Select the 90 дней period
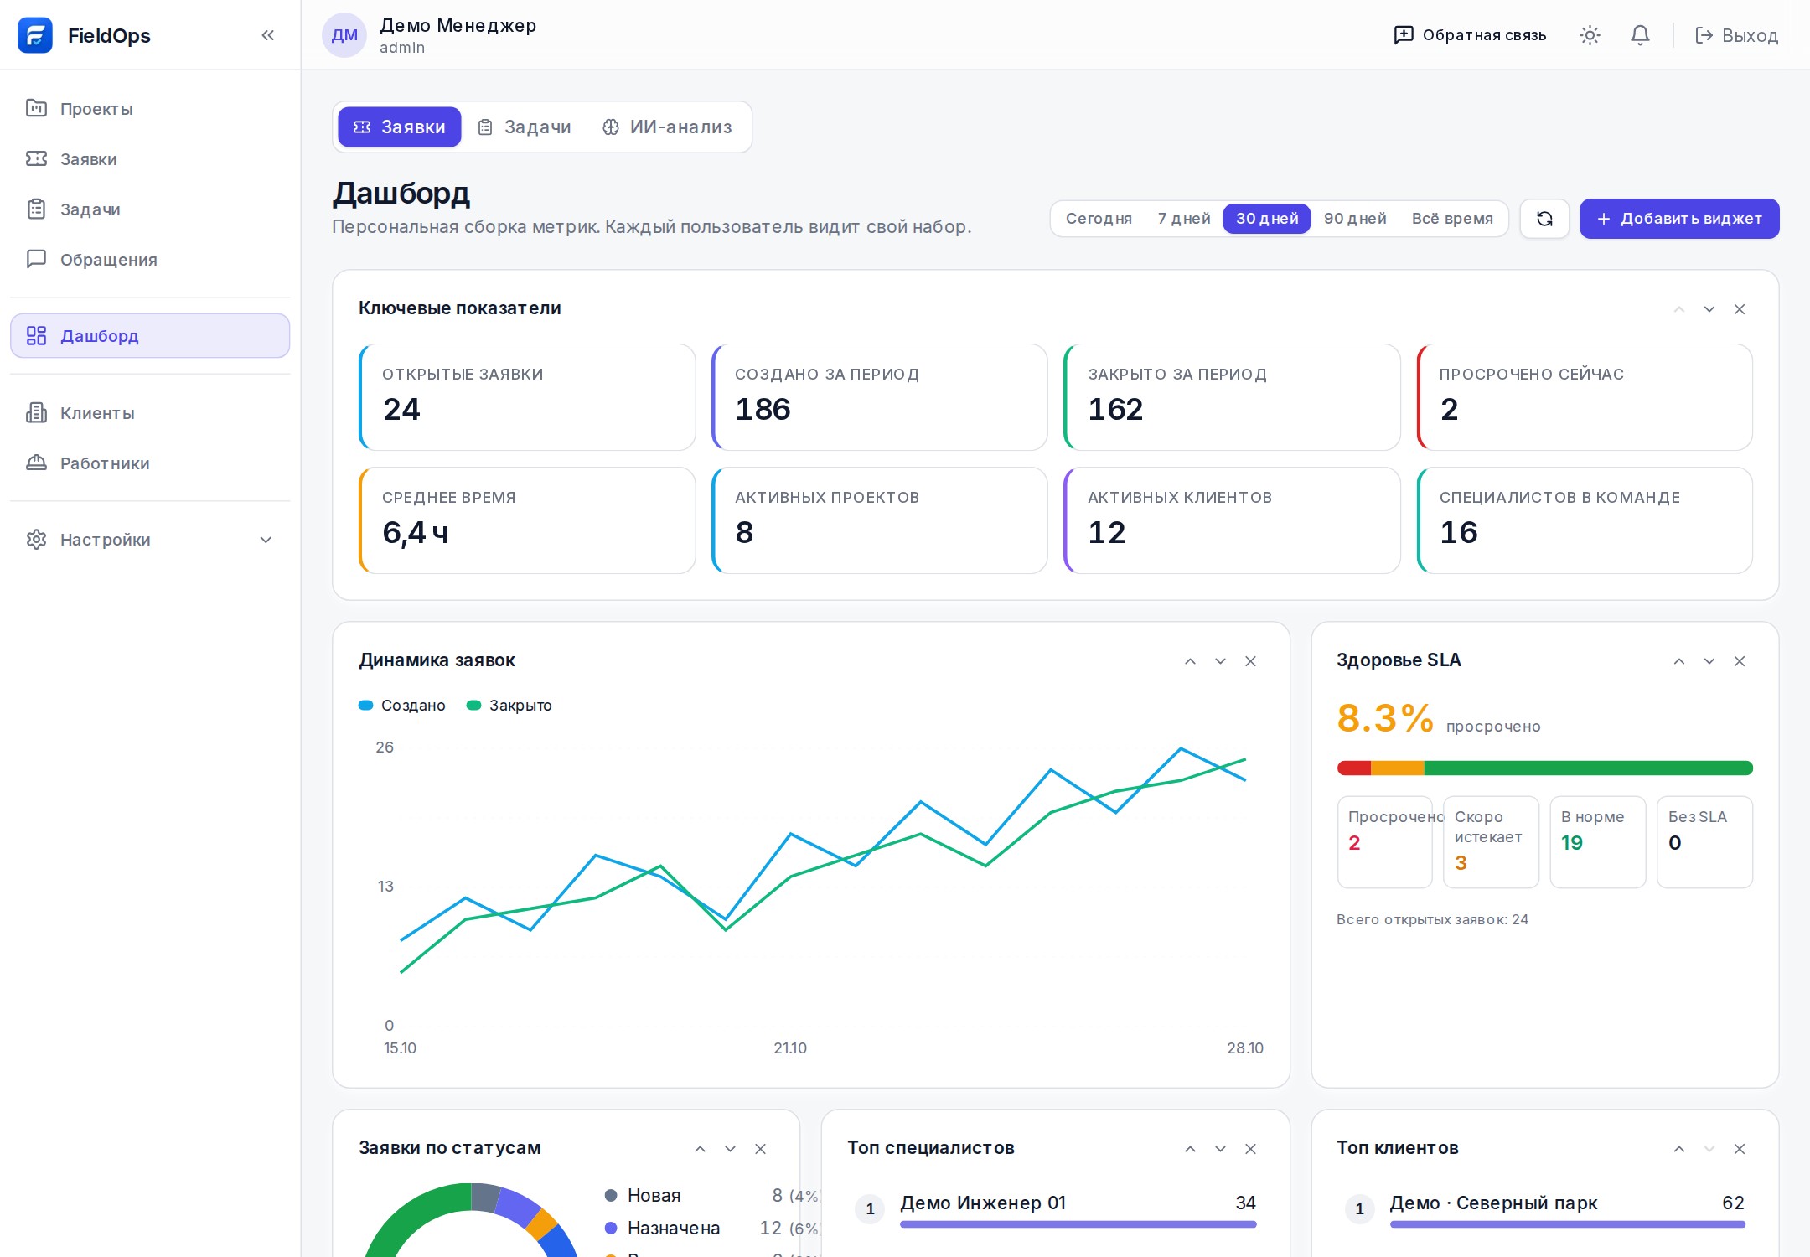The height and width of the screenshot is (1257, 1810). (x=1355, y=219)
